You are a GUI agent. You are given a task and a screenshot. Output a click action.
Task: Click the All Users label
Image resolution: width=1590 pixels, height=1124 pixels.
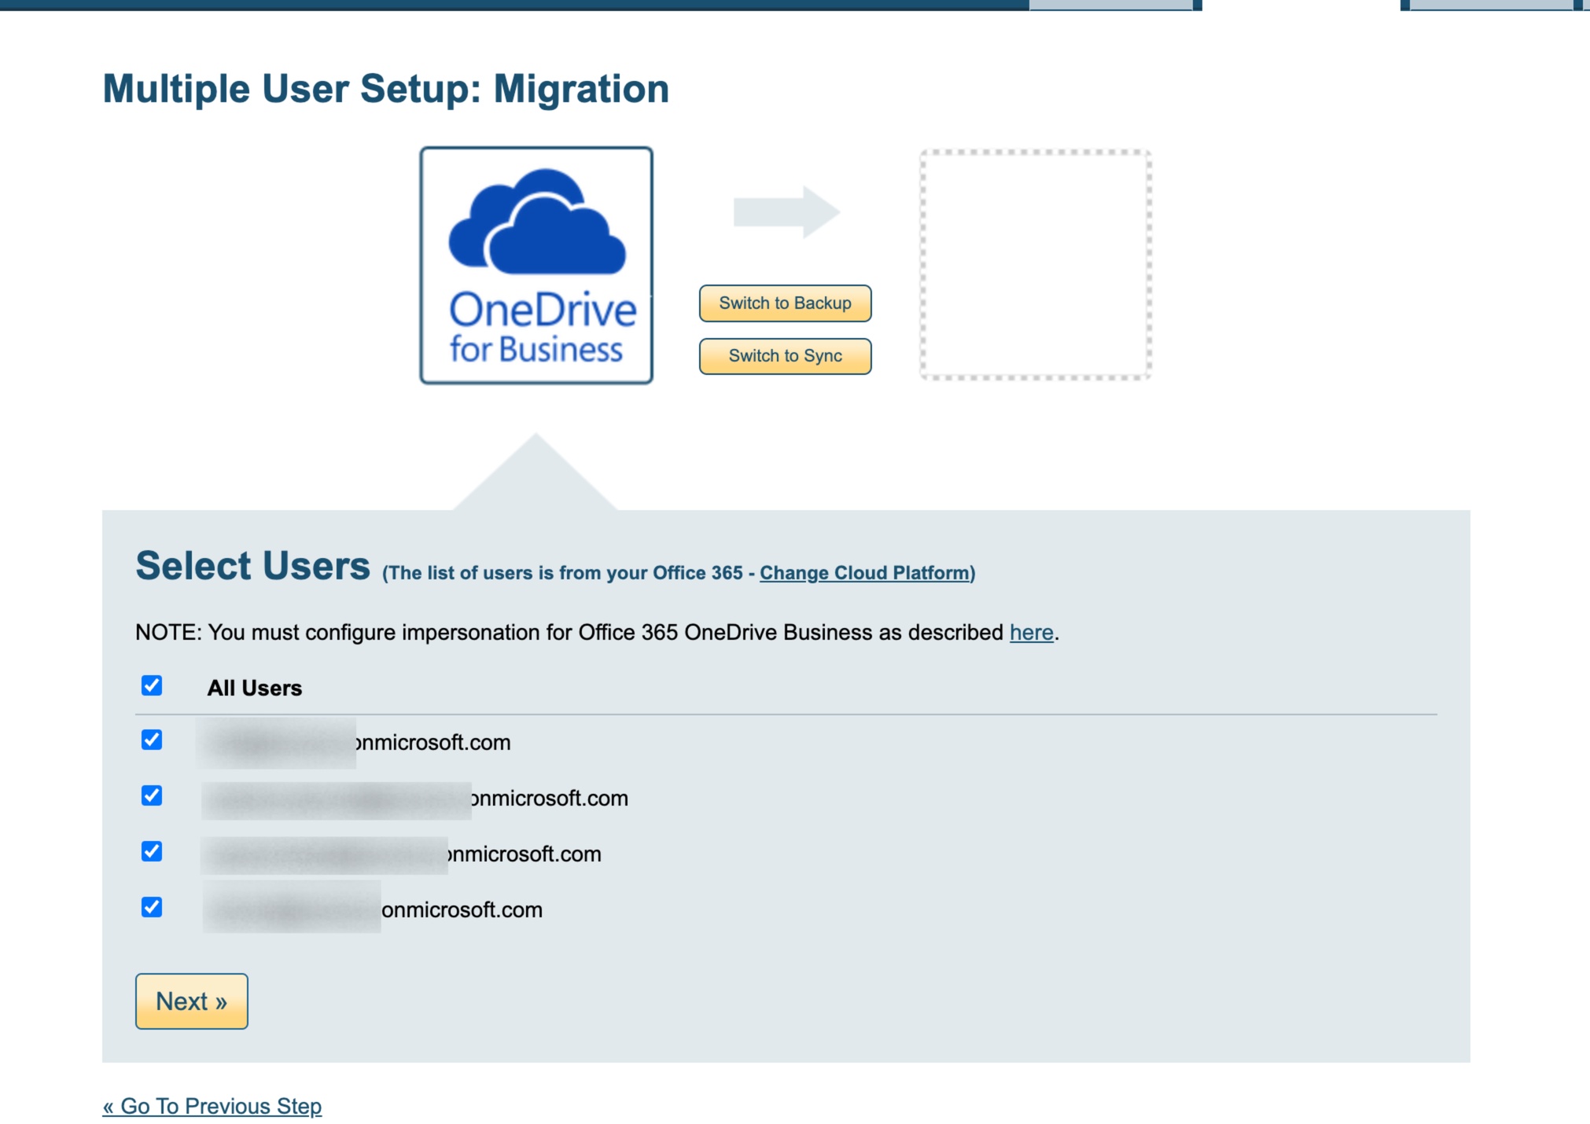click(x=254, y=689)
